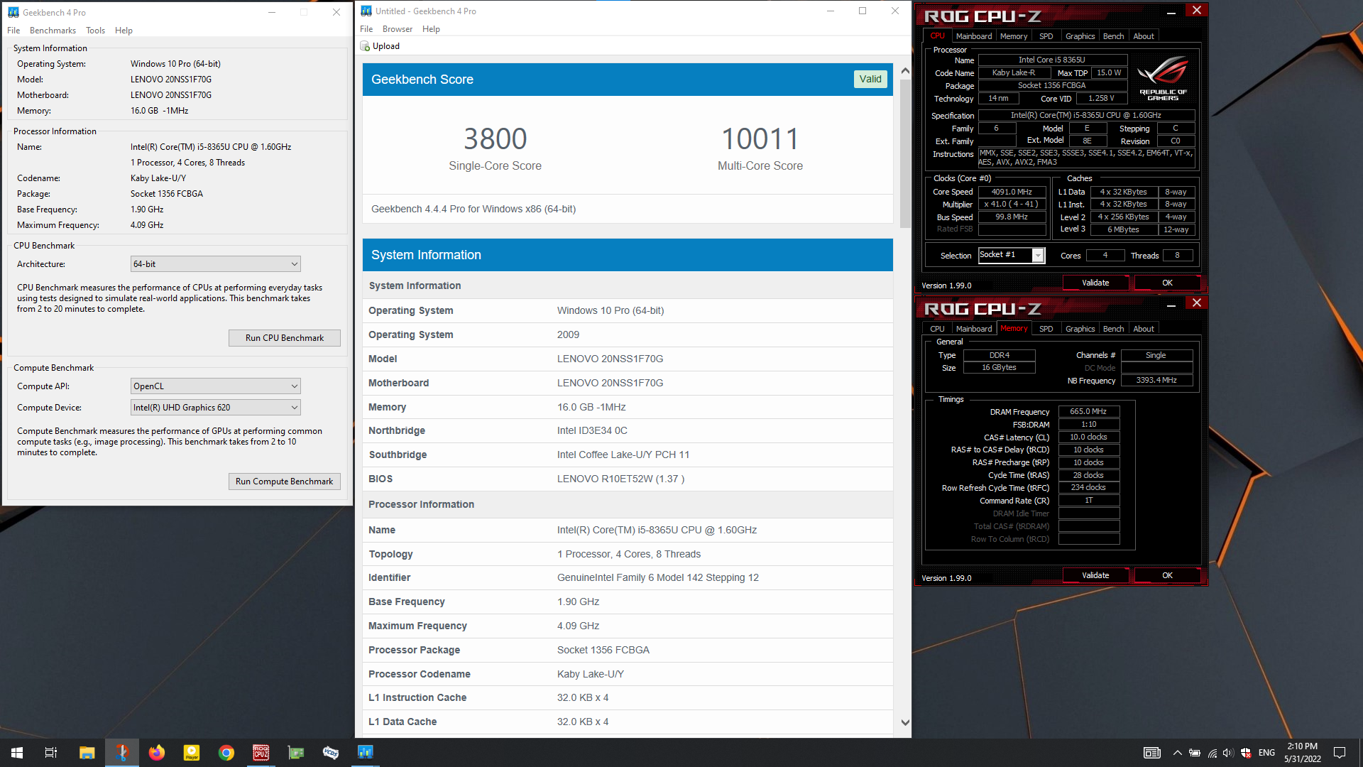
Task: Switch to SPD tab in upper CPU-Z
Action: 1046,36
